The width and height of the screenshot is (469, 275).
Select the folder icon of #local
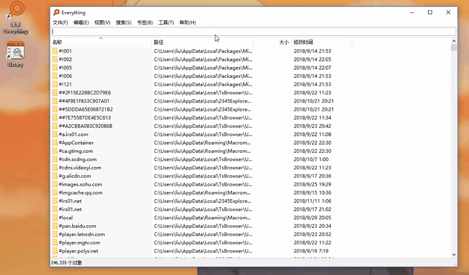55,217
